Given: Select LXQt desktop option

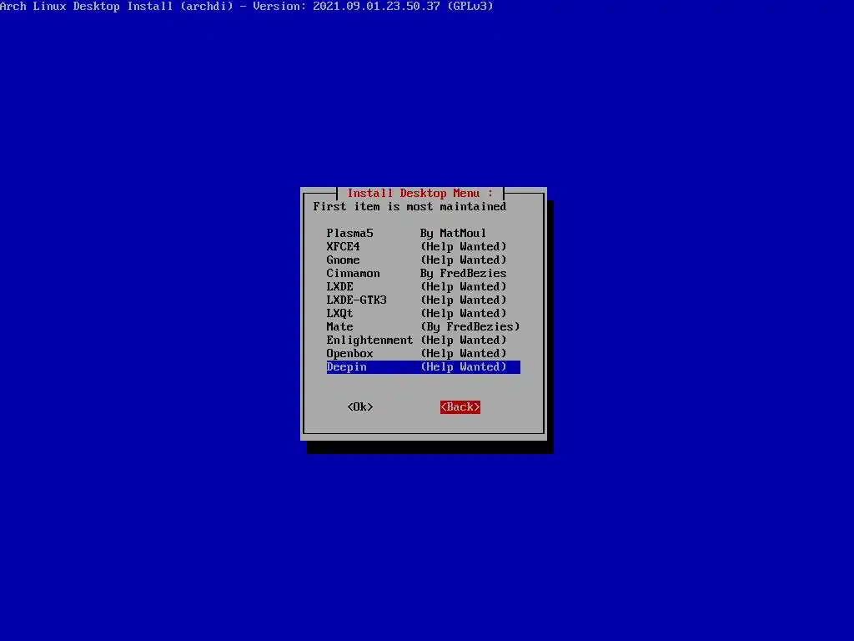Looking at the screenshot, I should click(423, 314).
